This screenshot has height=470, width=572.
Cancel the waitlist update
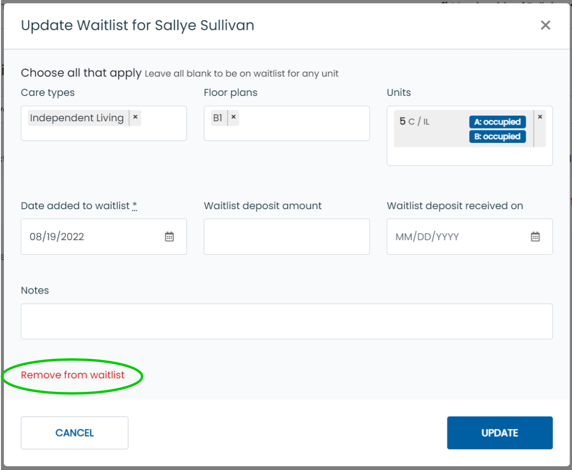point(74,433)
